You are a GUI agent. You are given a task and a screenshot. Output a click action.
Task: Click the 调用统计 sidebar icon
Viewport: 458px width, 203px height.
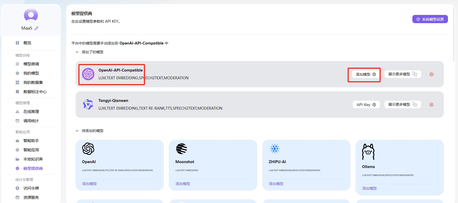18,121
